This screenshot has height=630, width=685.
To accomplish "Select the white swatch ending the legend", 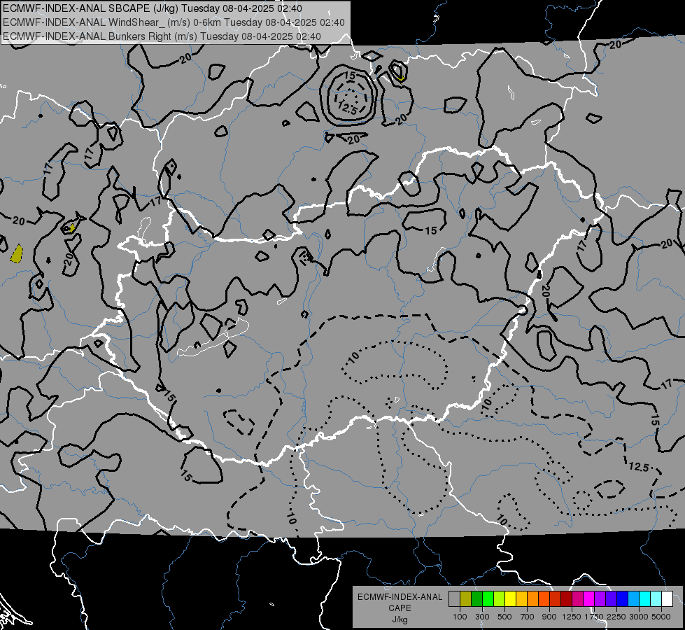I will coord(668,599).
